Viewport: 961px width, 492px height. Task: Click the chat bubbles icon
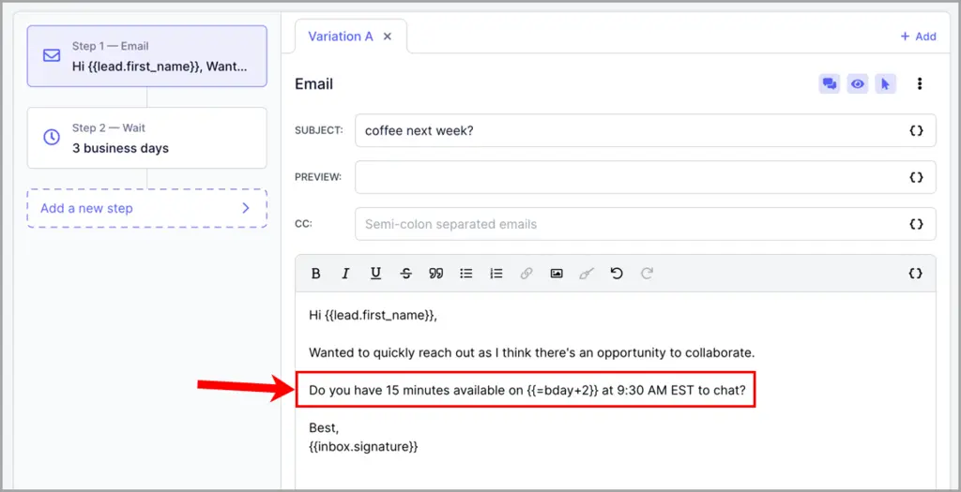pos(830,83)
